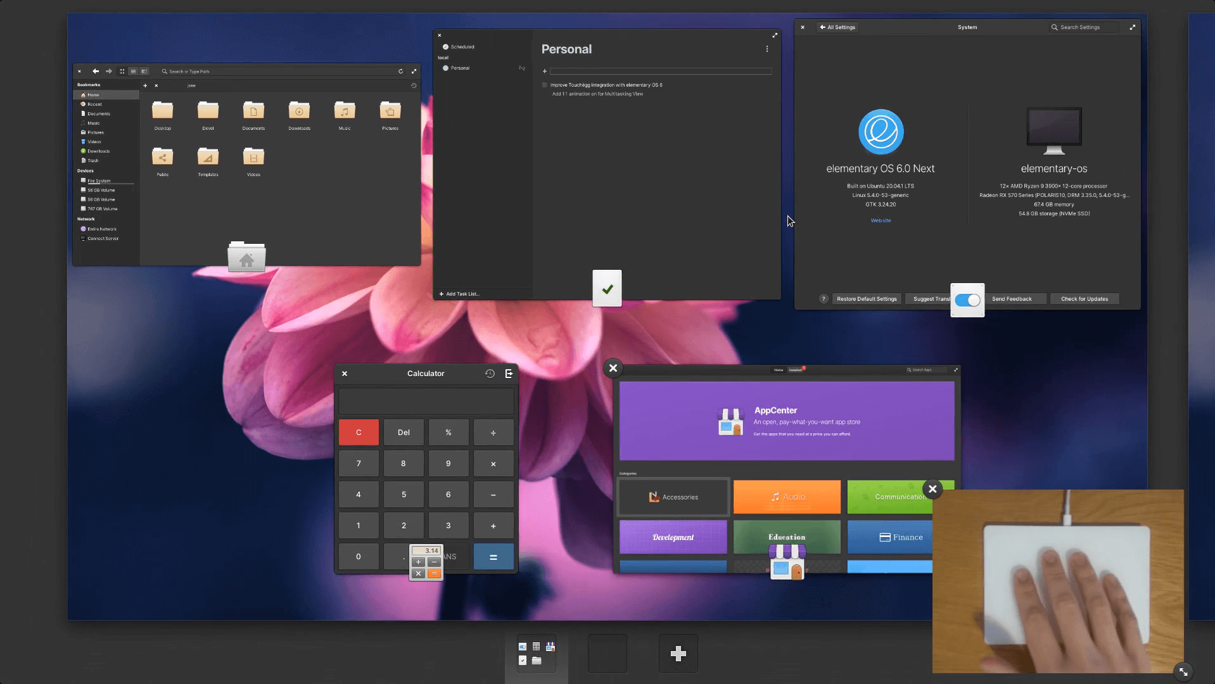This screenshot has height=684, width=1215.
Task: Open the Personal list options menu
Action: point(768,49)
